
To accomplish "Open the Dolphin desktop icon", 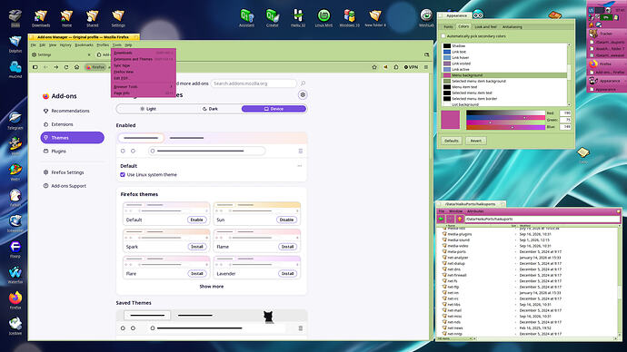I will point(15,44).
